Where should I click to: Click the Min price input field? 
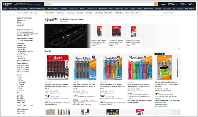click(20, 105)
